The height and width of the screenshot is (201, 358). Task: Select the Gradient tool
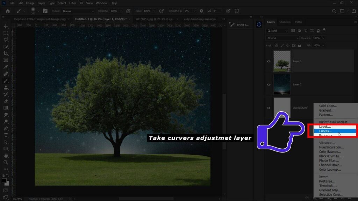click(6, 108)
